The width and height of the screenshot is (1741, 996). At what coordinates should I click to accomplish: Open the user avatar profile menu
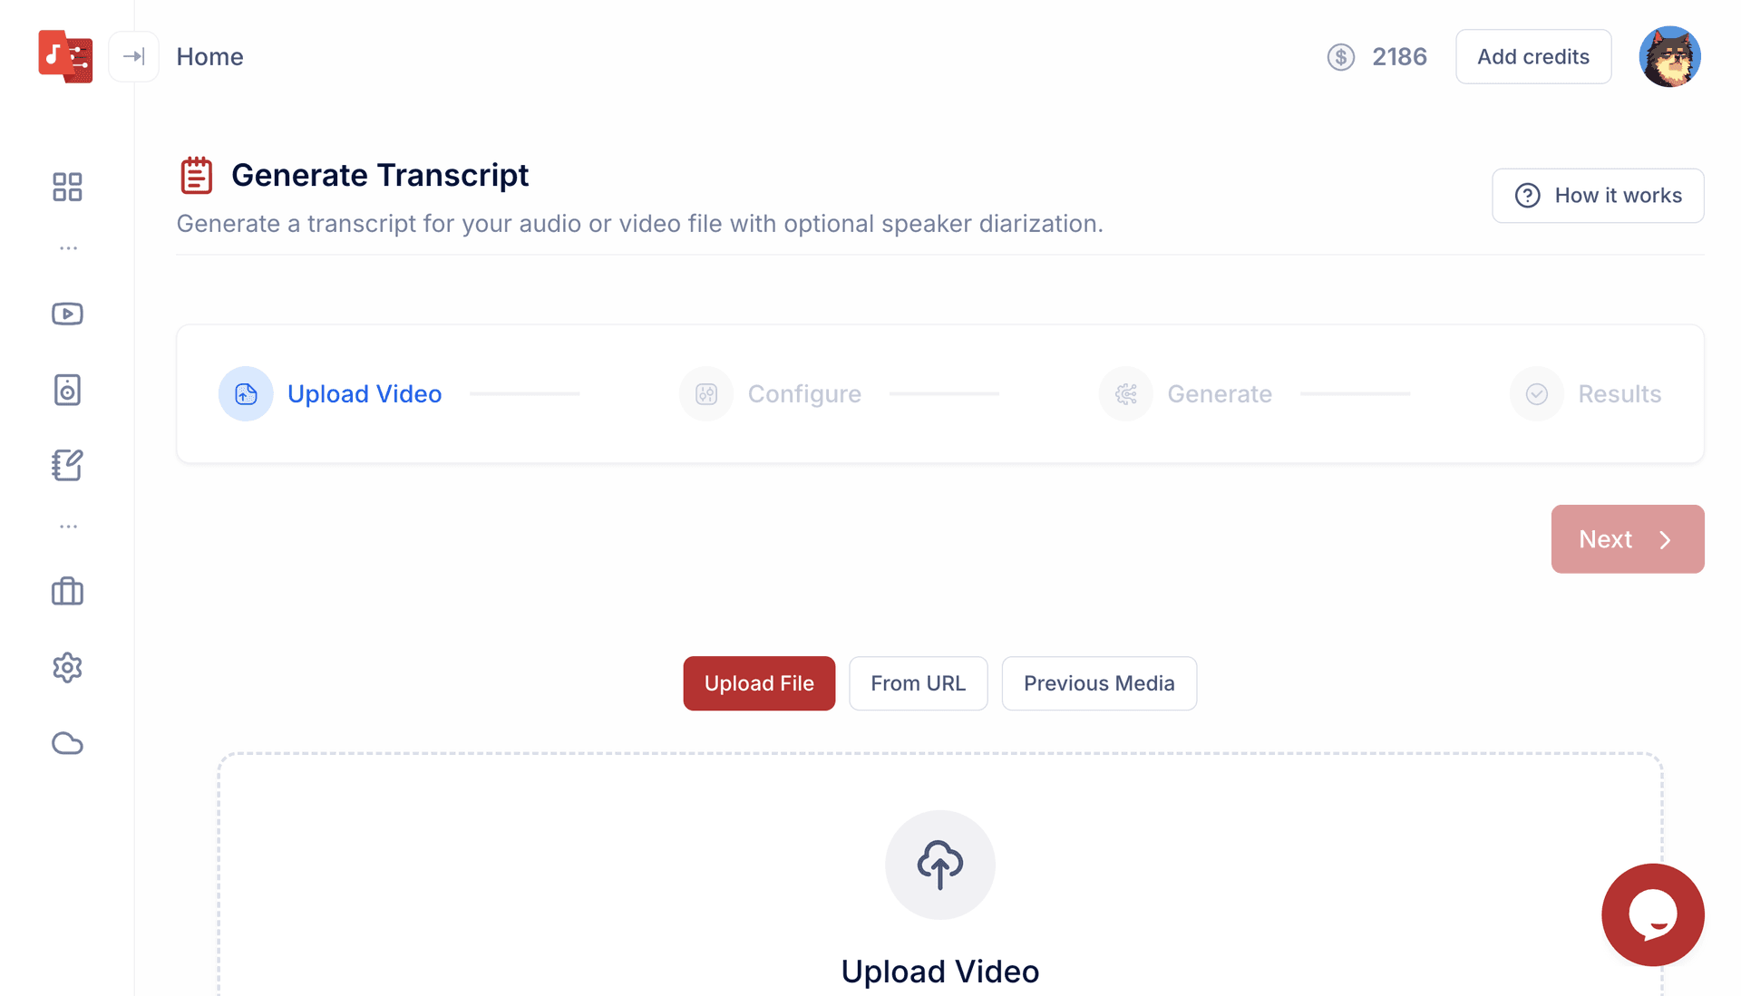click(1669, 56)
